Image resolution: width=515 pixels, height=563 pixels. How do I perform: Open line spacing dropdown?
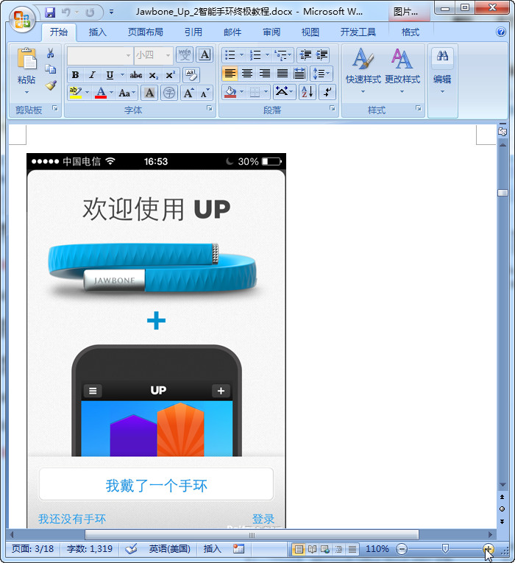[x=322, y=74]
